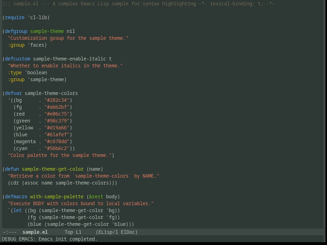Click the color string "#98c379"
This screenshot has width=327, height=245.
point(57,121)
